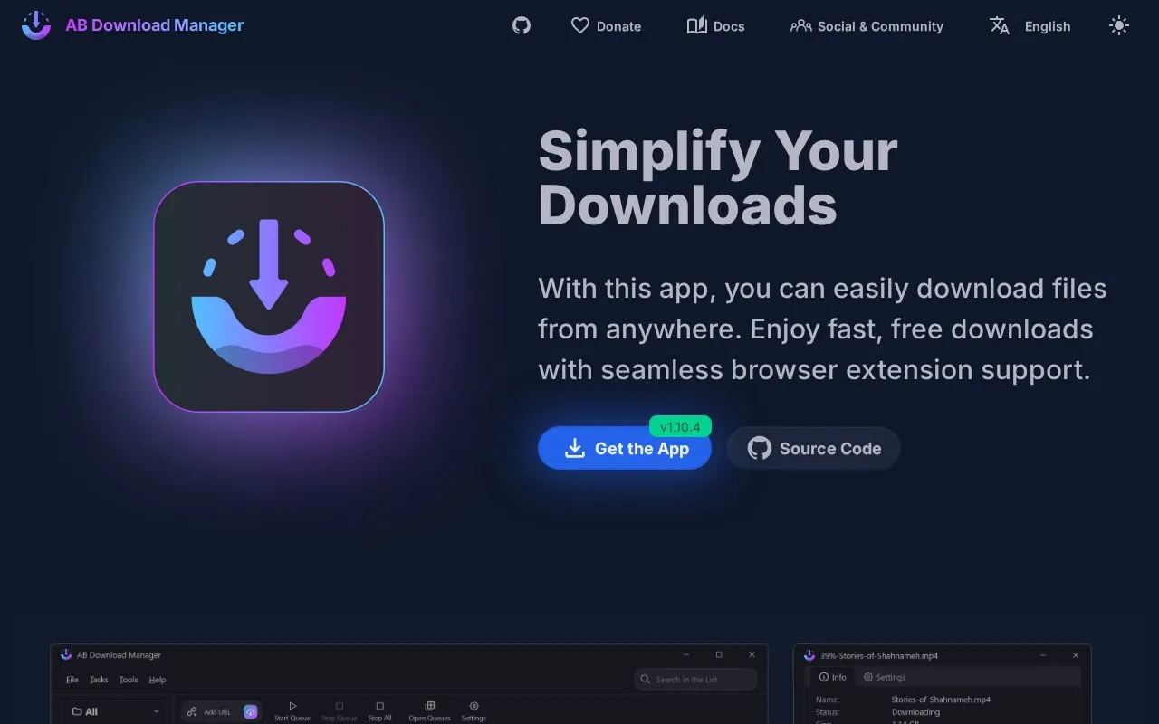Click the Help menu in the app preview
The height and width of the screenshot is (724, 1159).
pos(158,680)
